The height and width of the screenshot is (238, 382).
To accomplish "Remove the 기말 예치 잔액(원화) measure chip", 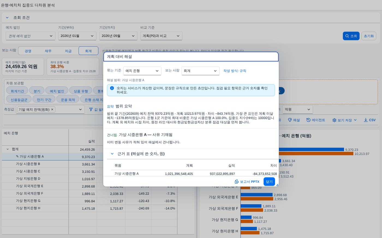I will coord(52,109).
